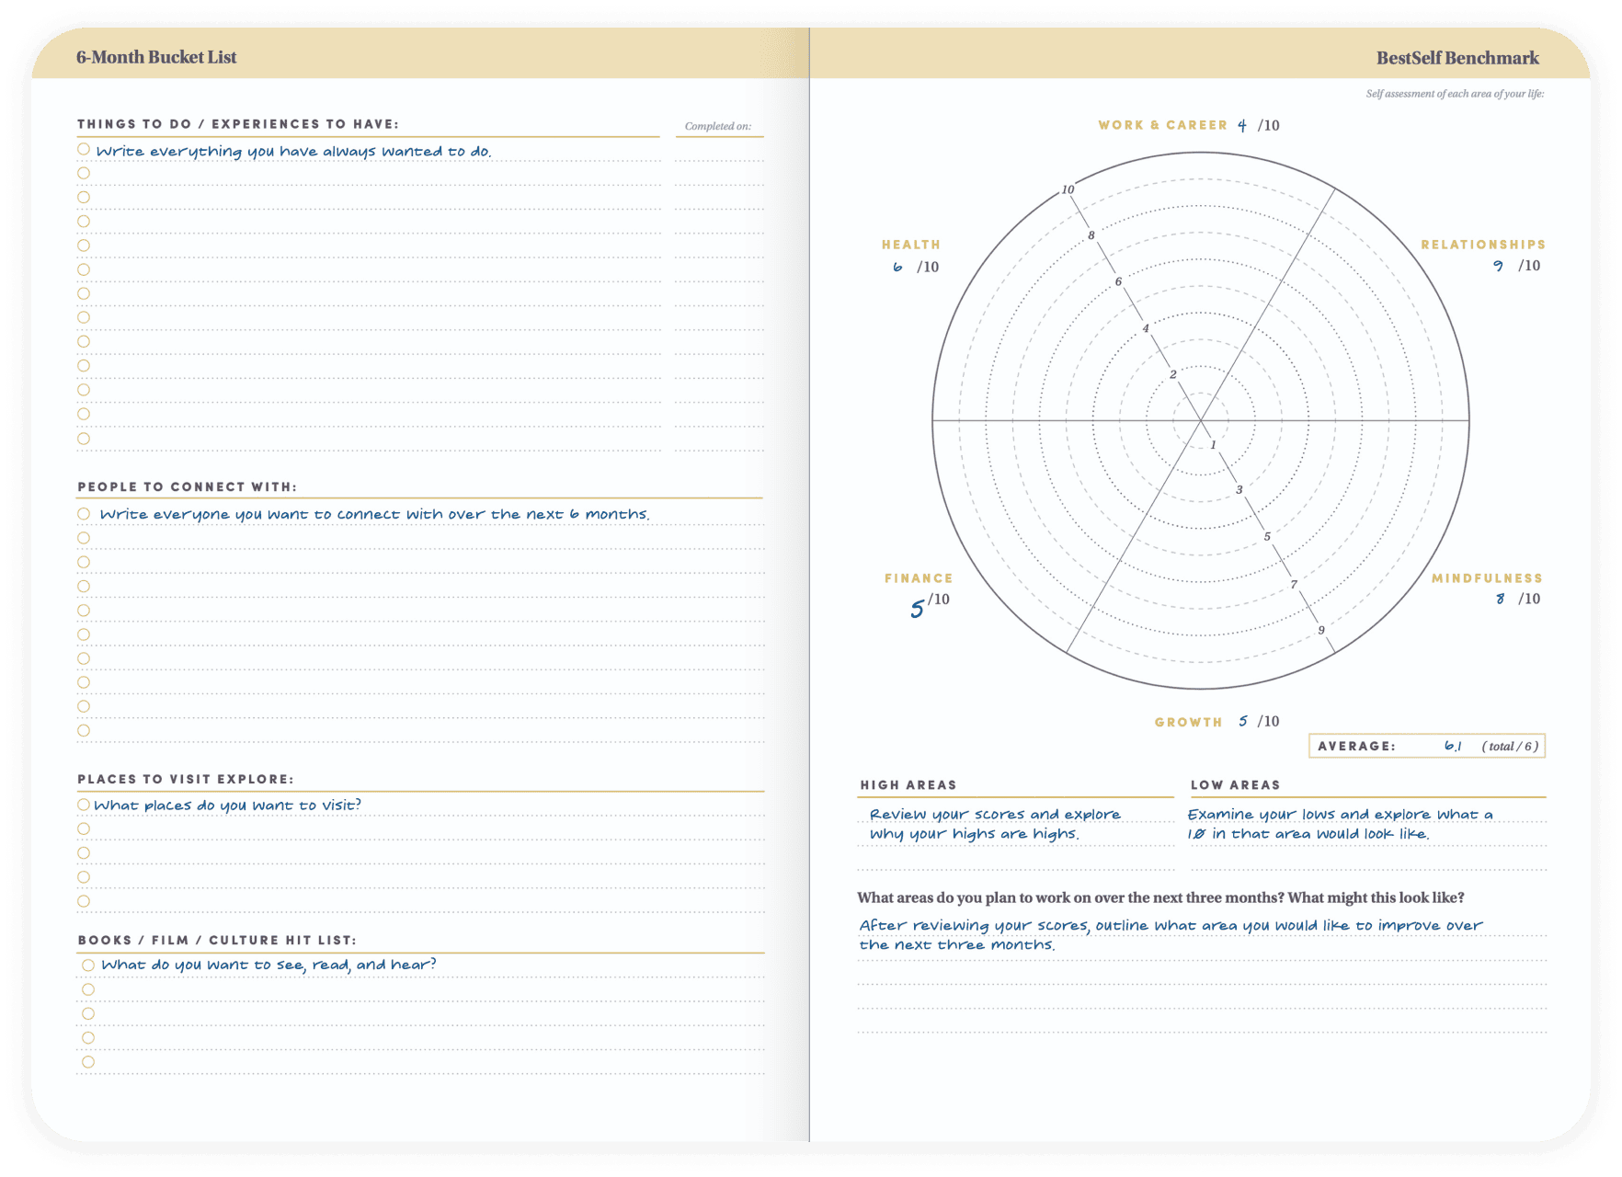Check the circle beside 'Write everything you have always wanted'
Viewport: 1622px width, 1177px height.
84,149
